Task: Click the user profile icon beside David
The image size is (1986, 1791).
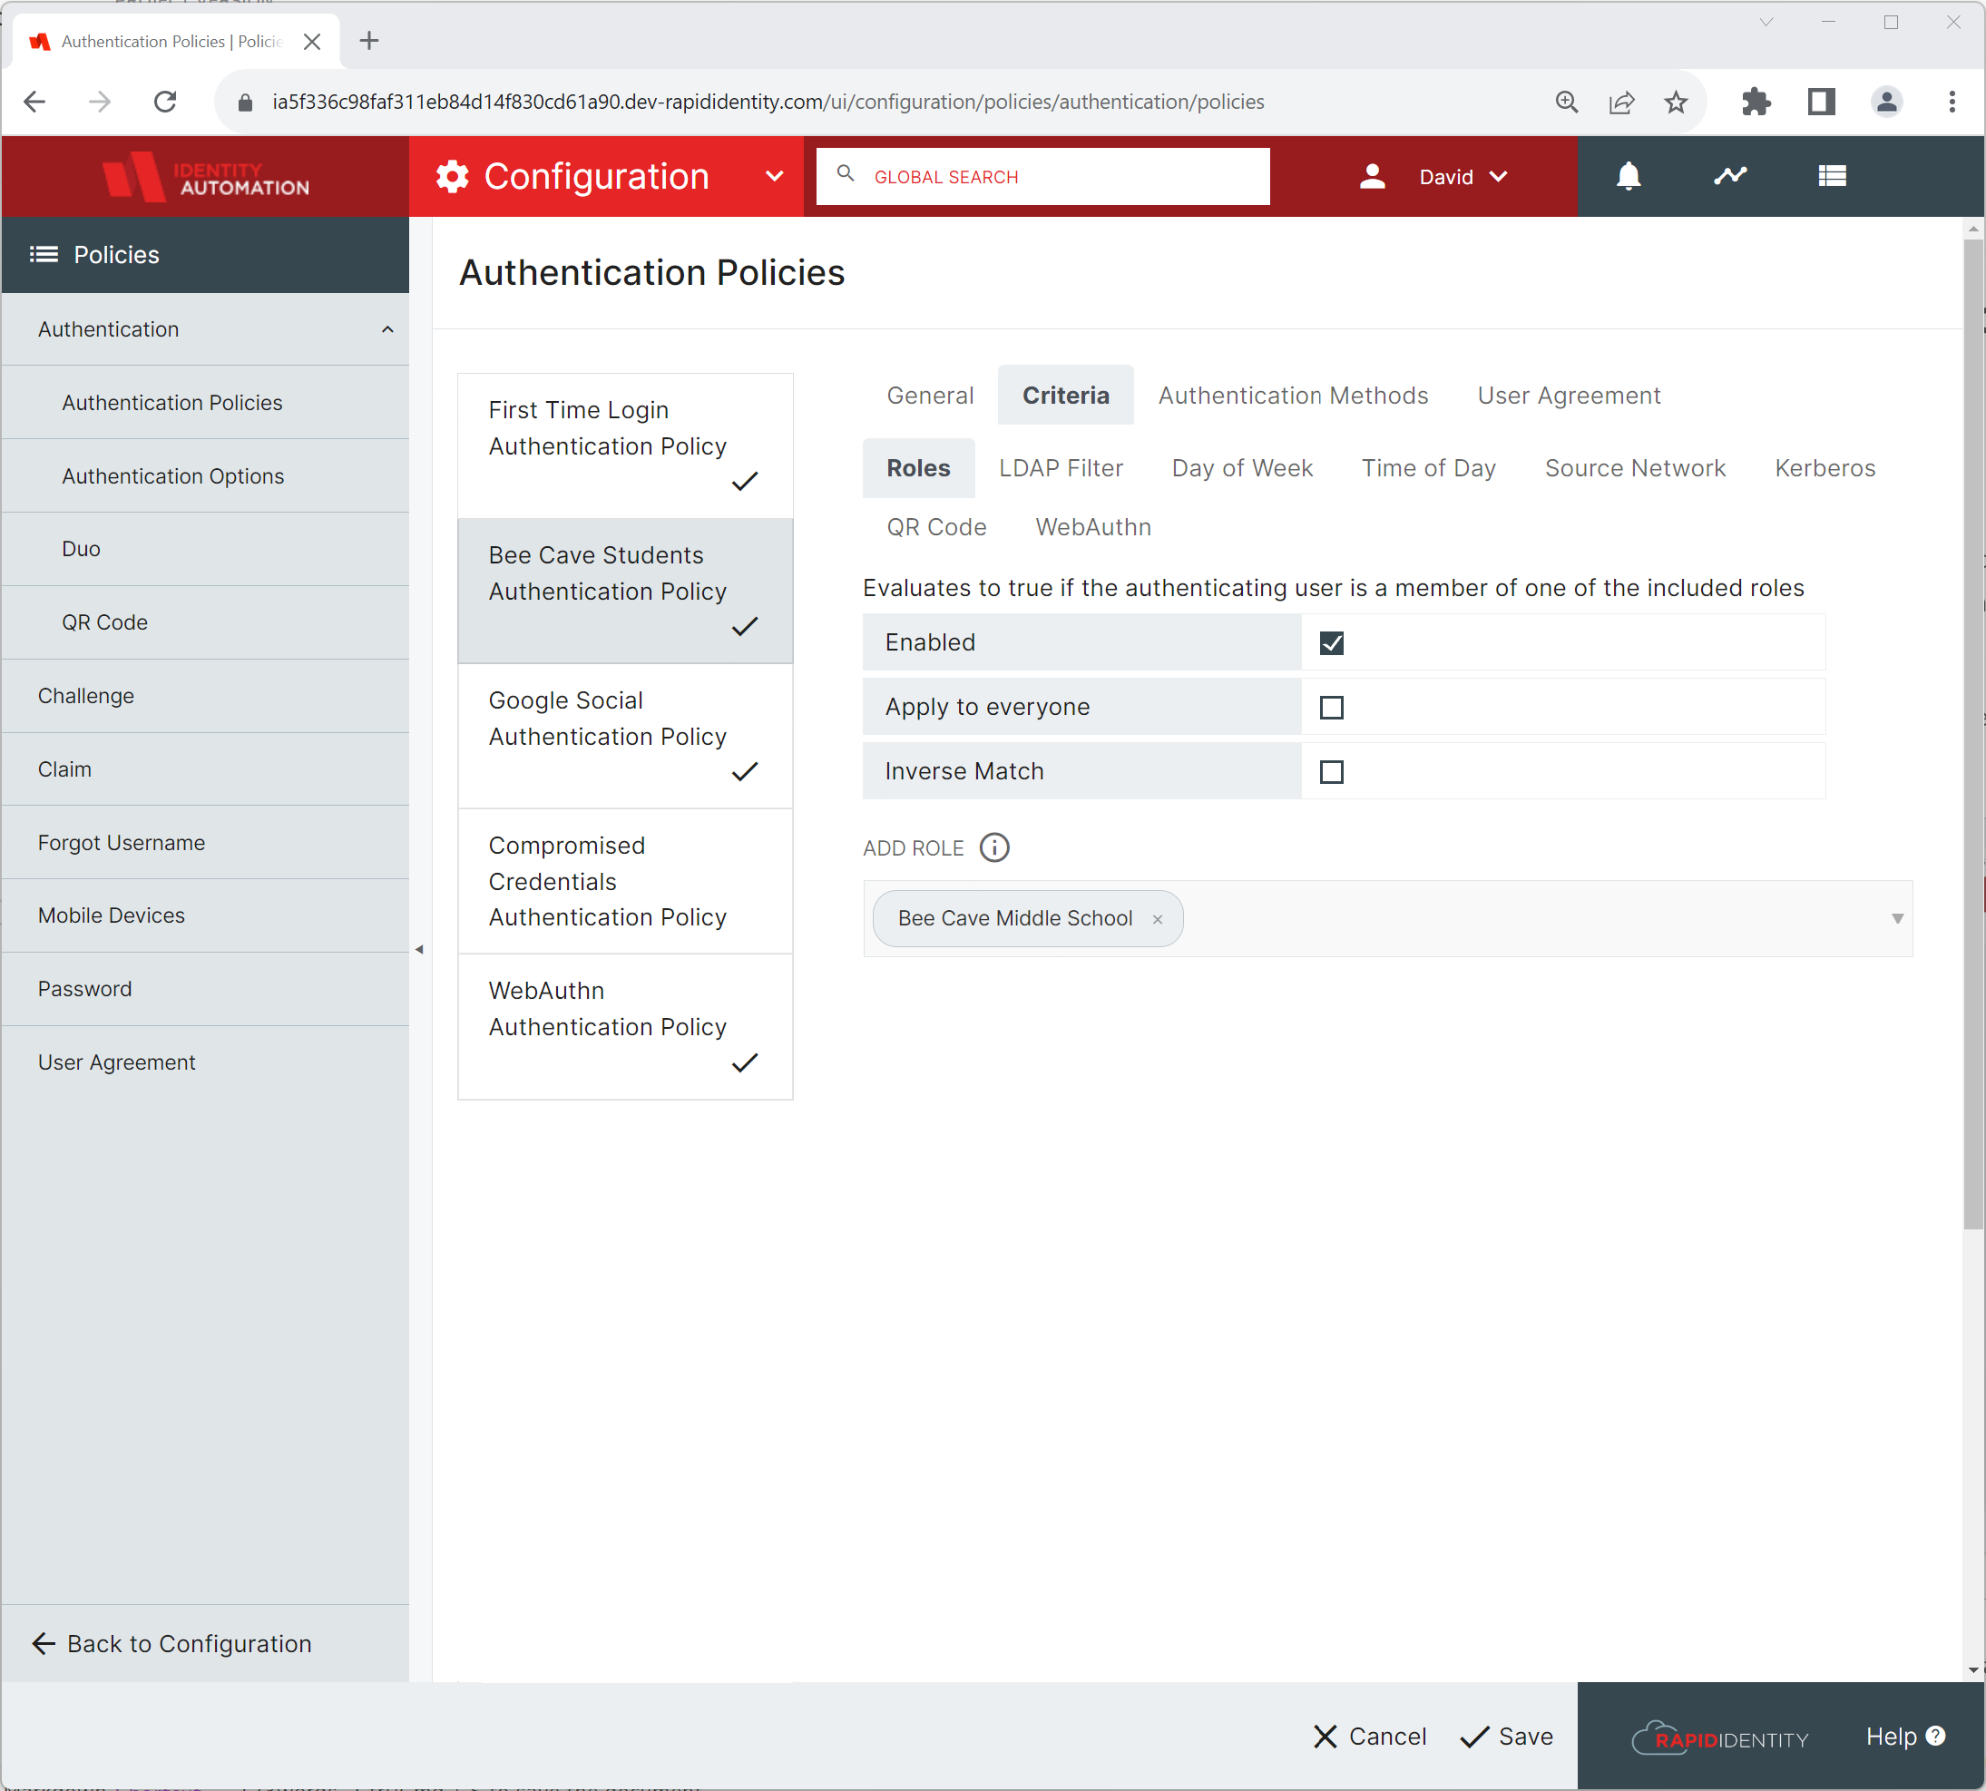Action: coord(1372,176)
